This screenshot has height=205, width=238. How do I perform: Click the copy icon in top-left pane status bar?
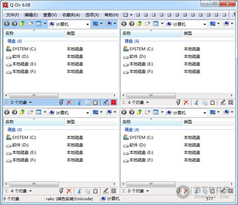(x=88, y=103)
